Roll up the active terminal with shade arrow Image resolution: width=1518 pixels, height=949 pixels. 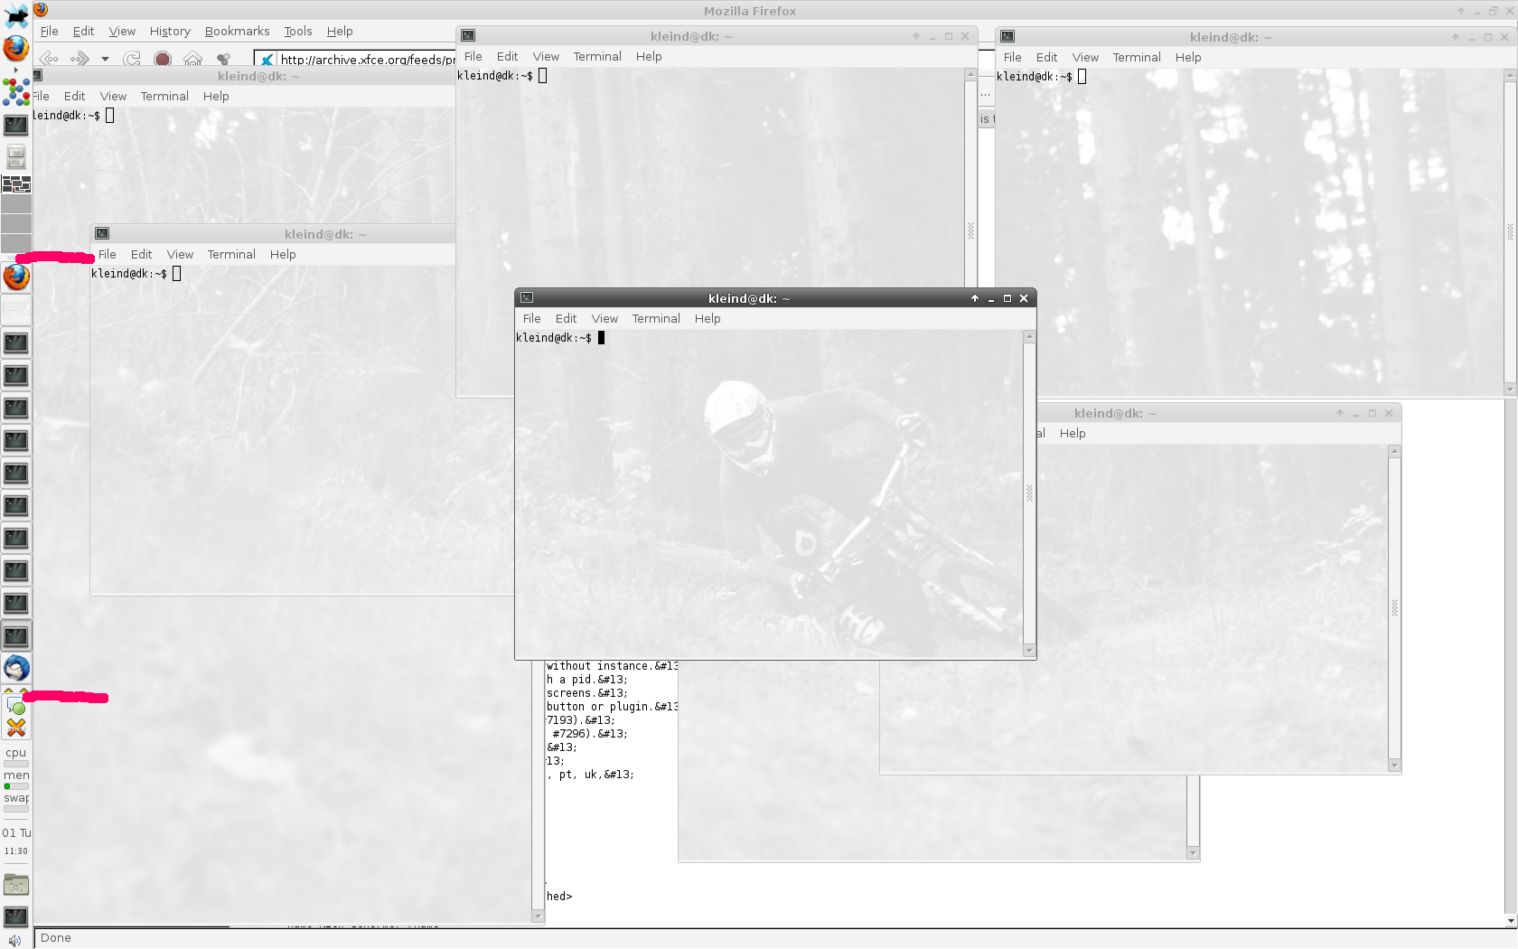pos(975,298)
